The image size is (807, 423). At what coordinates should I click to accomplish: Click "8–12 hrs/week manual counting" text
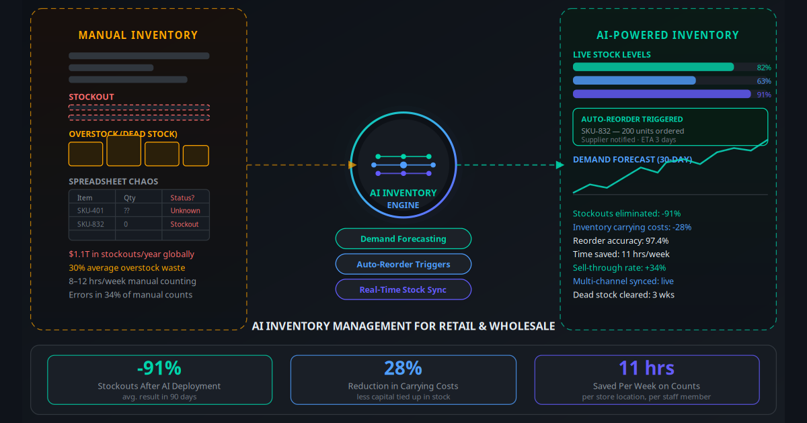[132, 281]
